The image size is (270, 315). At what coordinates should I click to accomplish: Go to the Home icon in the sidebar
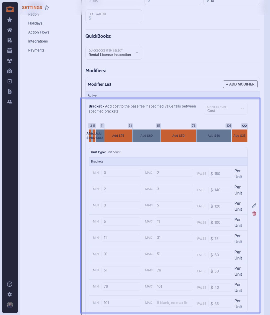point(10,30)
